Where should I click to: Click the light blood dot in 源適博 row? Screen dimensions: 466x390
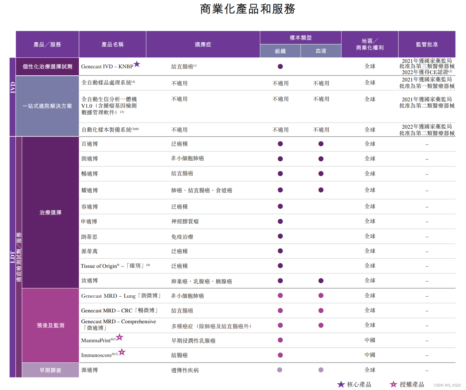[321, 370]
